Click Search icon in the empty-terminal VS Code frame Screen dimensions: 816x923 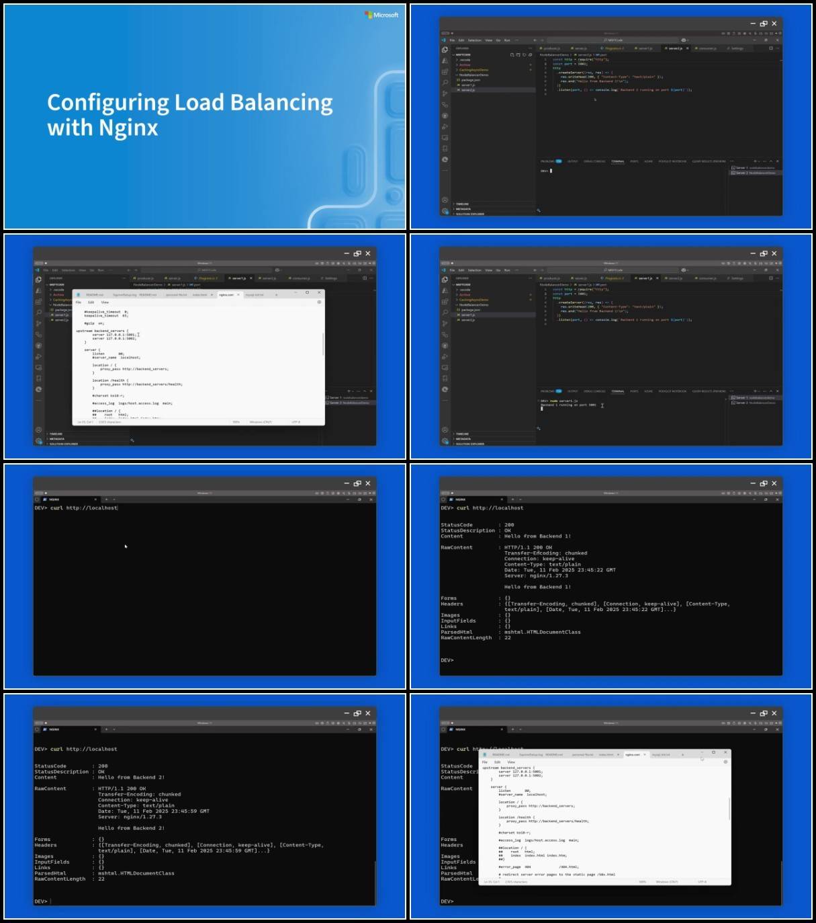point(445,83)
